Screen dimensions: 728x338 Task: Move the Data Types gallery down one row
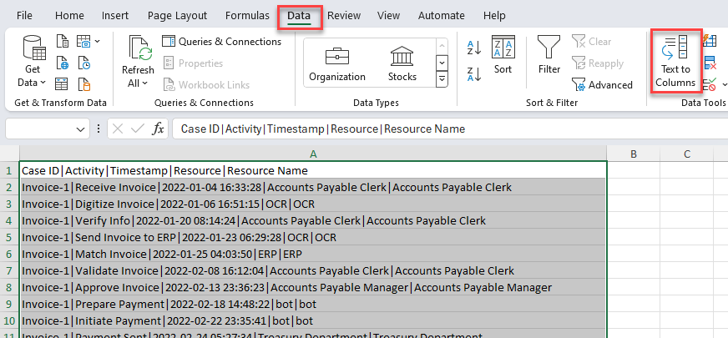(x=442, y=63)
